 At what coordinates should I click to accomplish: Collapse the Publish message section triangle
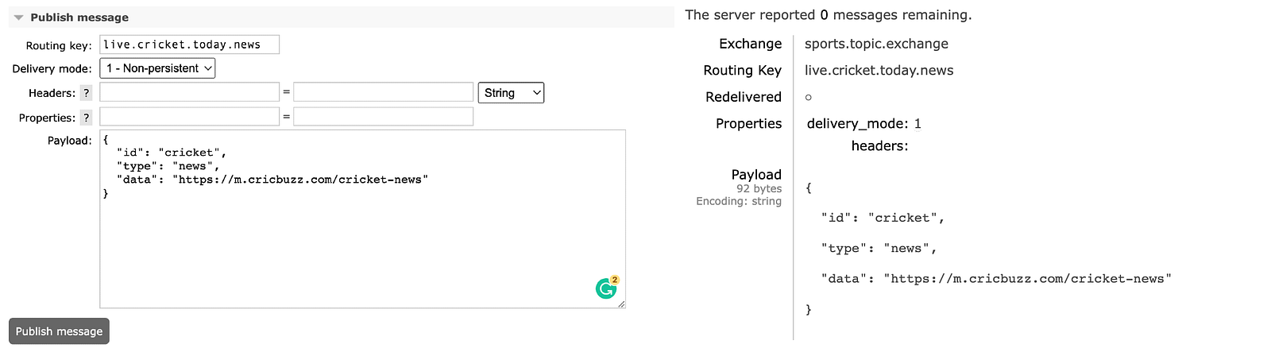(x=18, y=17)
